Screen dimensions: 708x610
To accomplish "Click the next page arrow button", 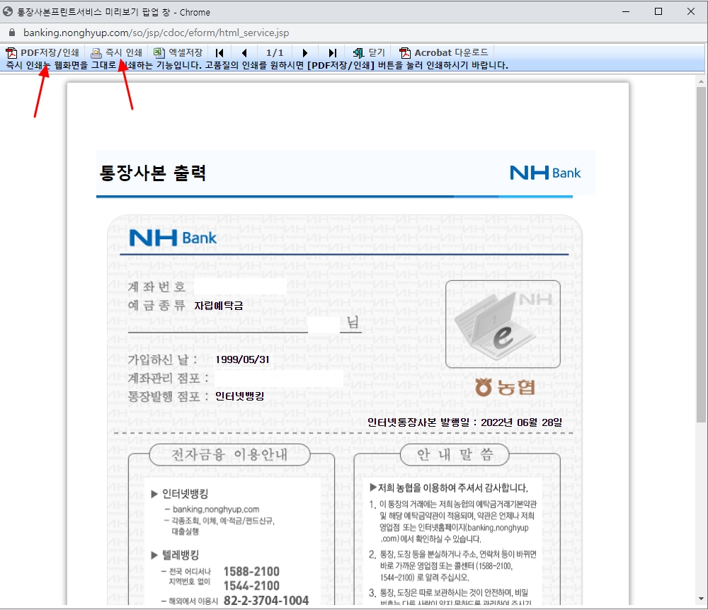I will (304, 52).
